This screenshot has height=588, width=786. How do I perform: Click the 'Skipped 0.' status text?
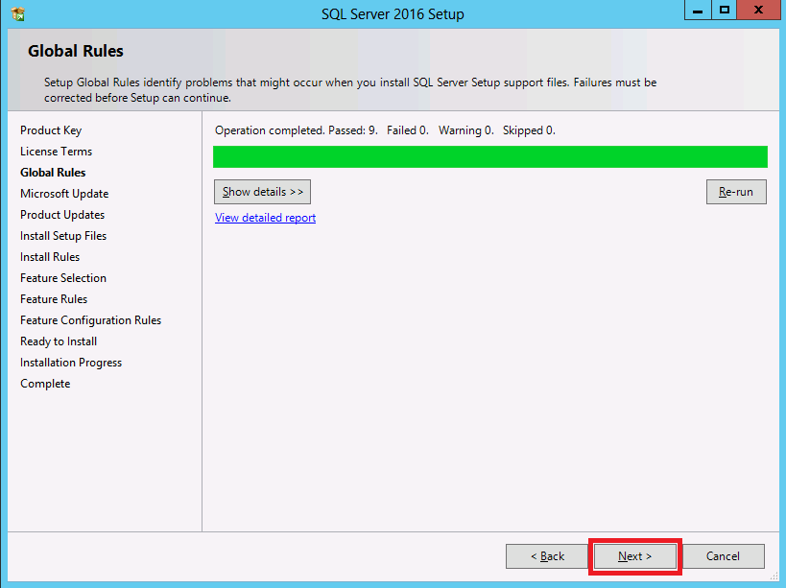pyautogui.click(x=529, y=130)
